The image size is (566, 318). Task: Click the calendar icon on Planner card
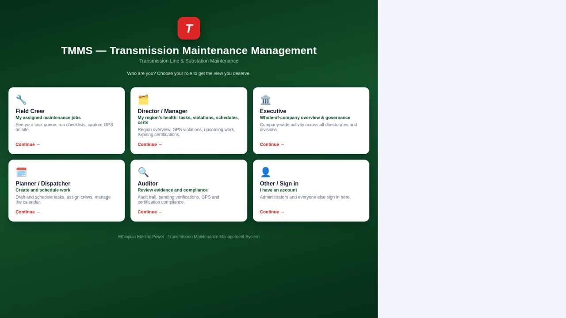coord(21,172)
